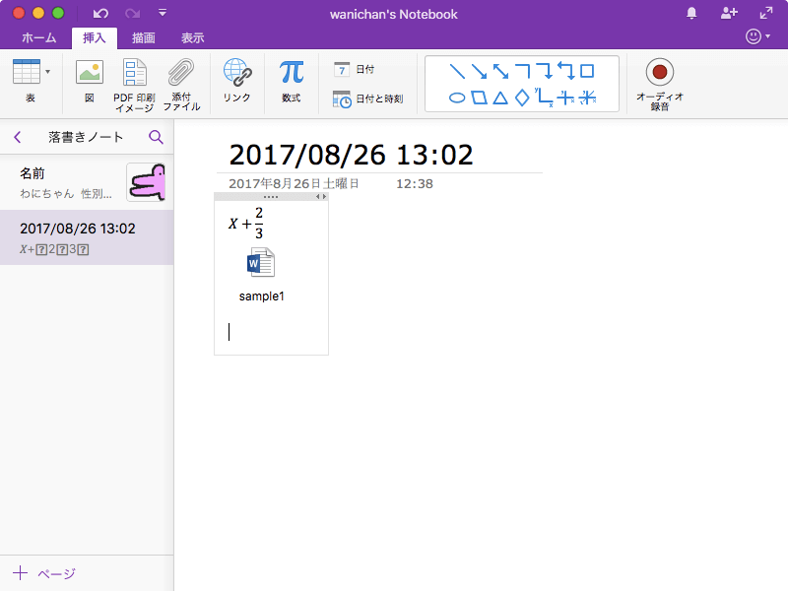Click the page title 2017/08/26 13:02

[351, 155]
